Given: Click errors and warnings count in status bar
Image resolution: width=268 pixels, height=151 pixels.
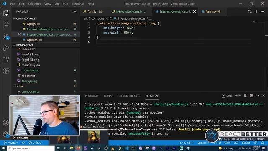Looking at the screenshot, I should tap(35, 143).
